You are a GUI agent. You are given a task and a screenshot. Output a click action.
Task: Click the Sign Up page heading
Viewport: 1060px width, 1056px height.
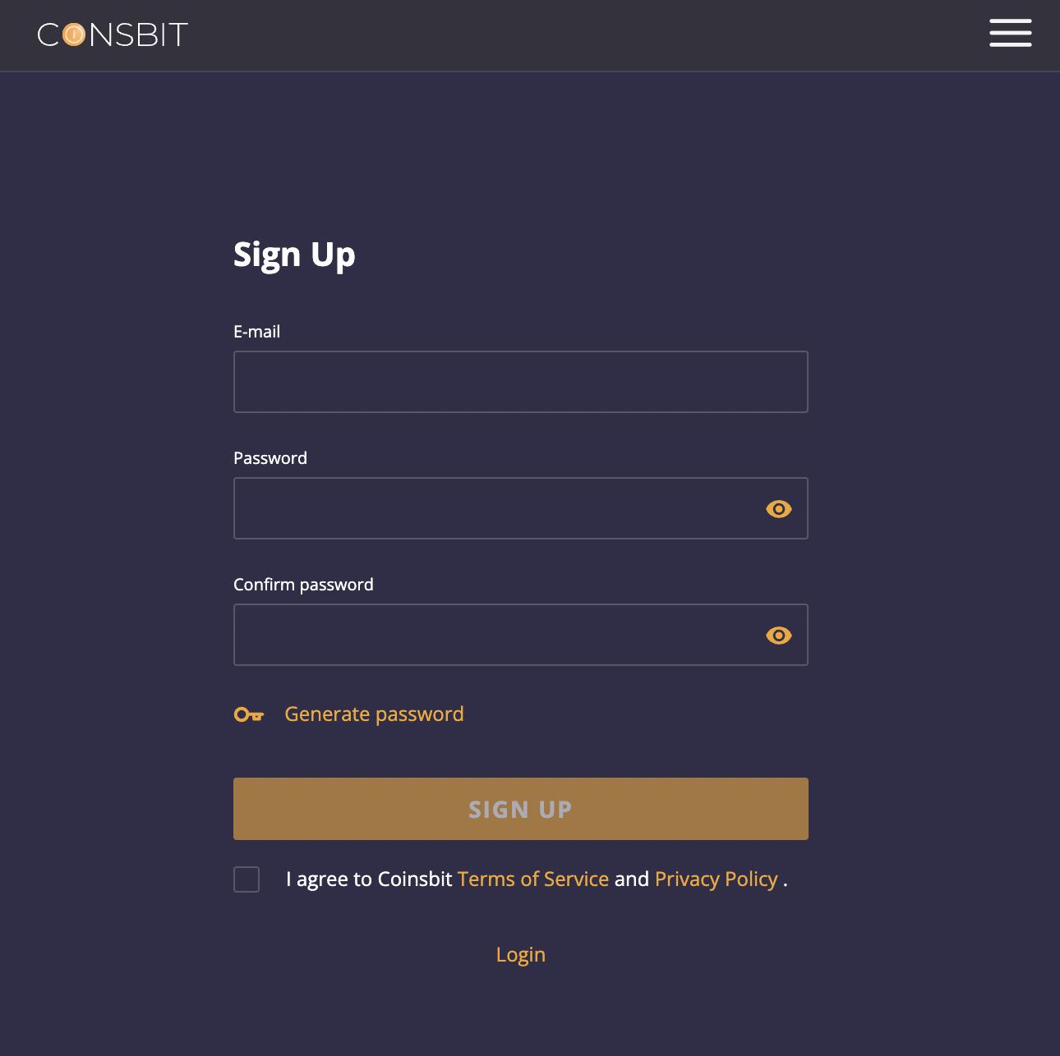(x=294, y=255)
